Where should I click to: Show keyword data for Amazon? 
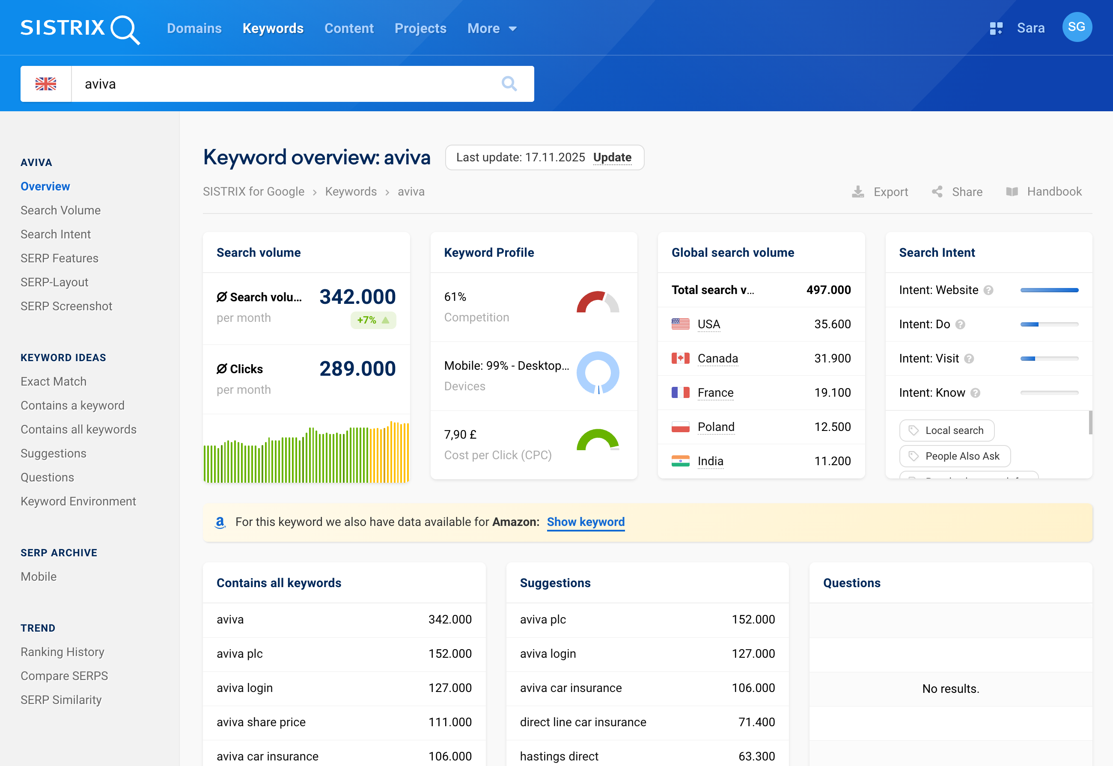(586, 522)
